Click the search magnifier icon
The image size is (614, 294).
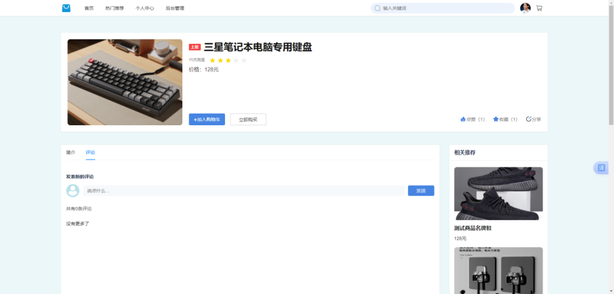click(x=377, y=8)
